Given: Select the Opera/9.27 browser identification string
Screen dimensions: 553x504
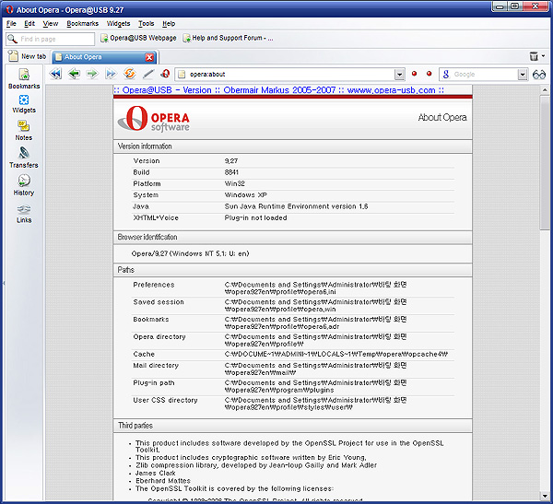Looking at the screenshot, I should point(190,253).
